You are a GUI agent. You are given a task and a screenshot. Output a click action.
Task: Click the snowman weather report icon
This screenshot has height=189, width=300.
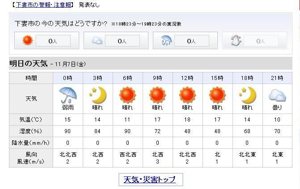coord(236,41)
